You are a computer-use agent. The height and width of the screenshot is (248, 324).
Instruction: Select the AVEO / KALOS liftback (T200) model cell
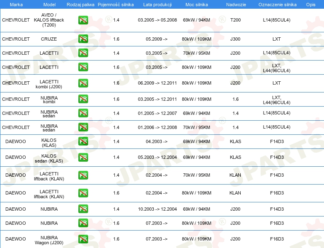tap(49, 20)
